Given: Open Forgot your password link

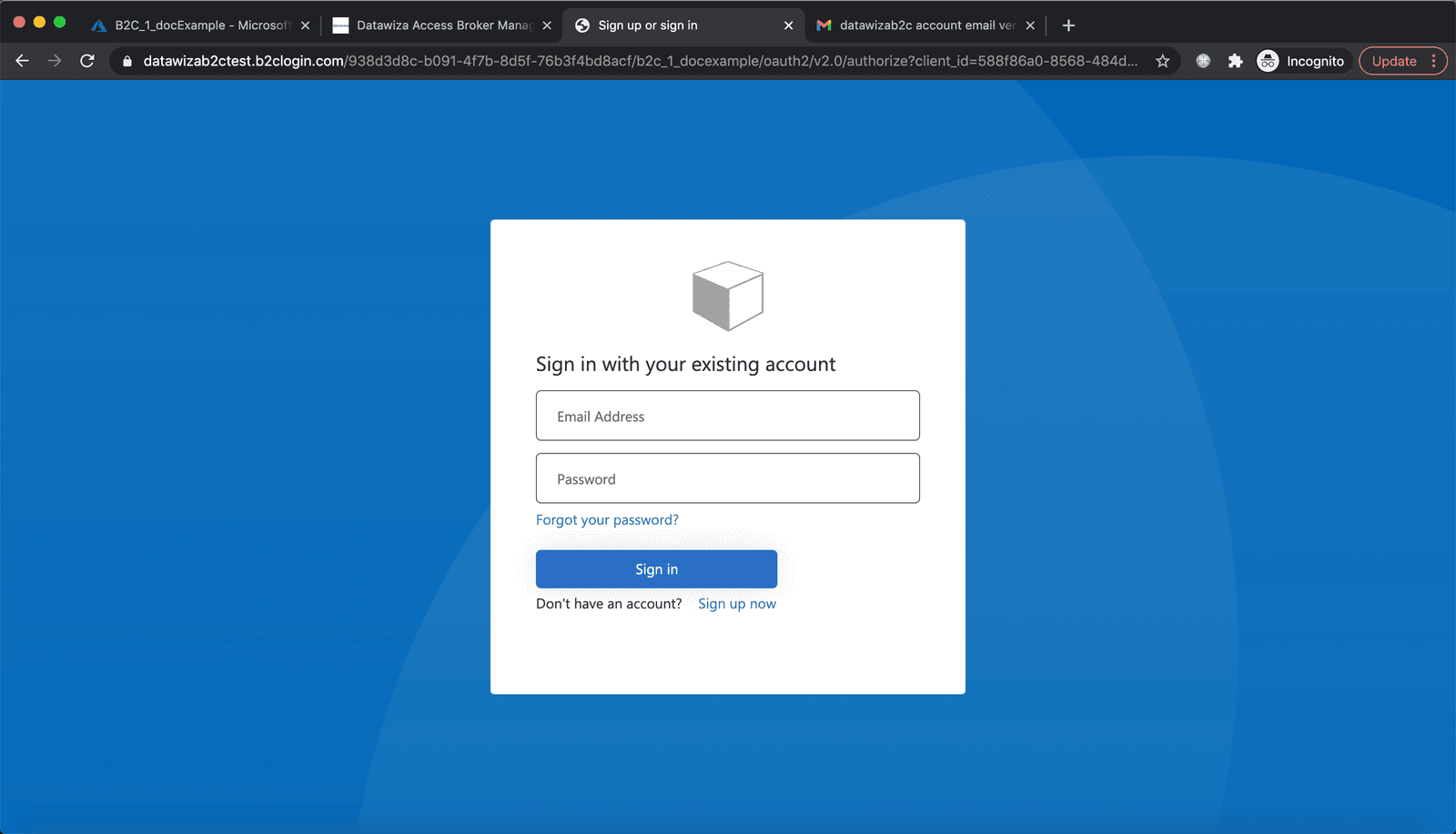Looking at the screenshot, I should coord(607,519).
